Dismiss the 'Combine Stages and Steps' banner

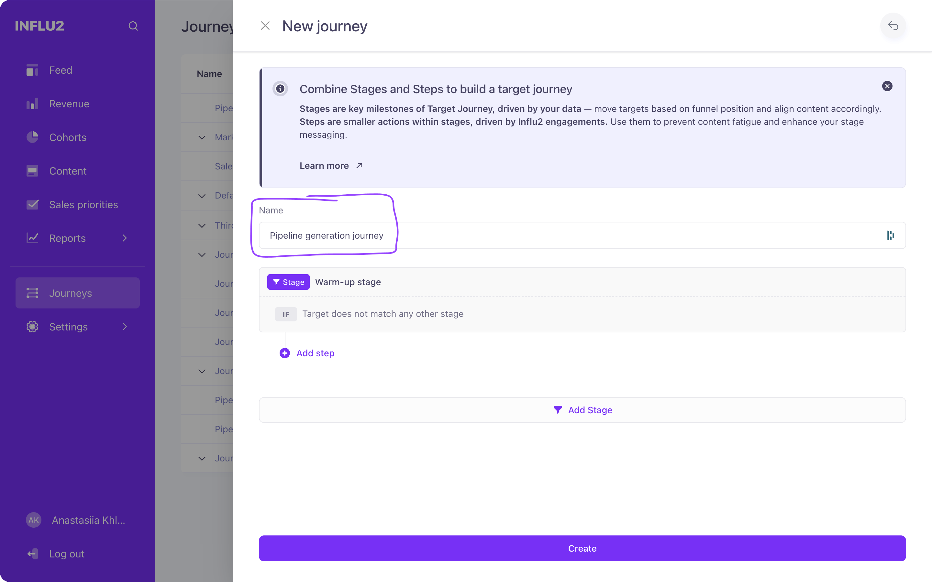click(x=887, y=86)
